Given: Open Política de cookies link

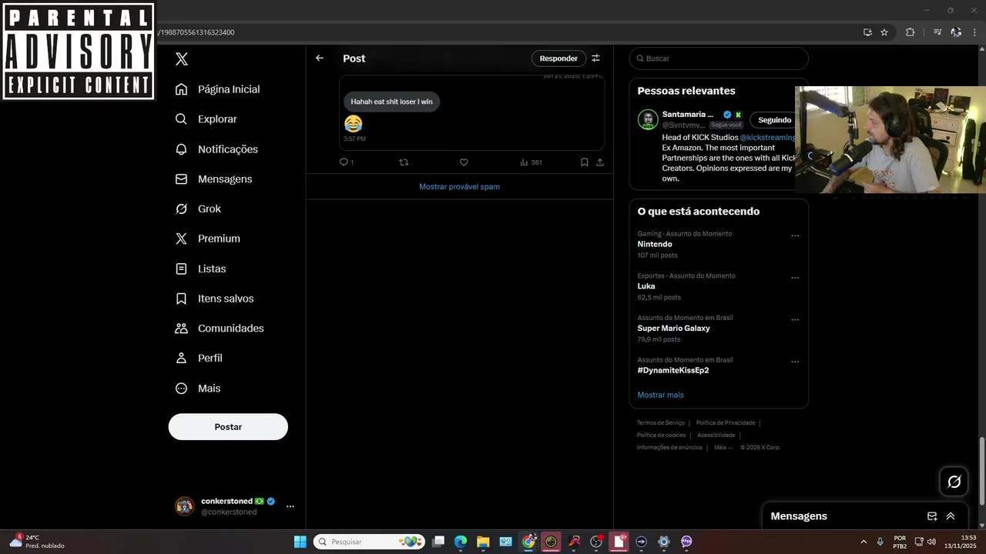Looking at the screenshot, I should pyautogui.click(x=661, y=436).
